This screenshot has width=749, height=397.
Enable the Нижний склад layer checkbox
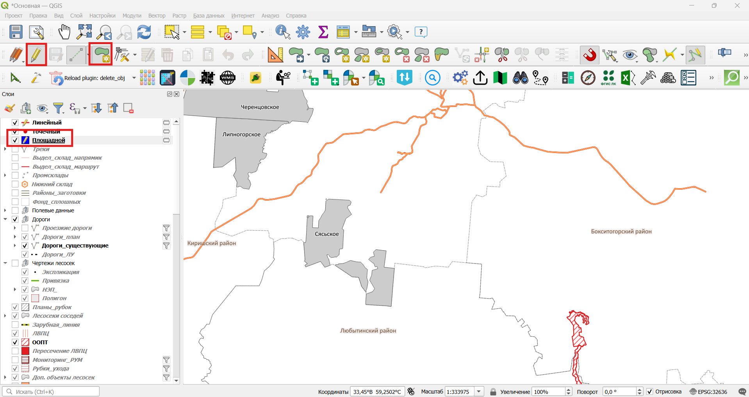[x=15, y=184]
